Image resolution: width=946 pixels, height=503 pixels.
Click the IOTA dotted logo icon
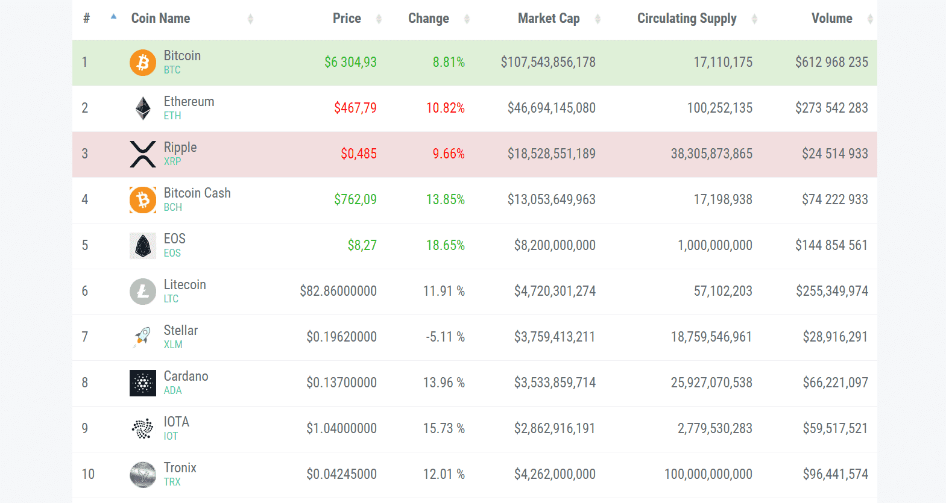pyautogui.click(x=143, y=429)
